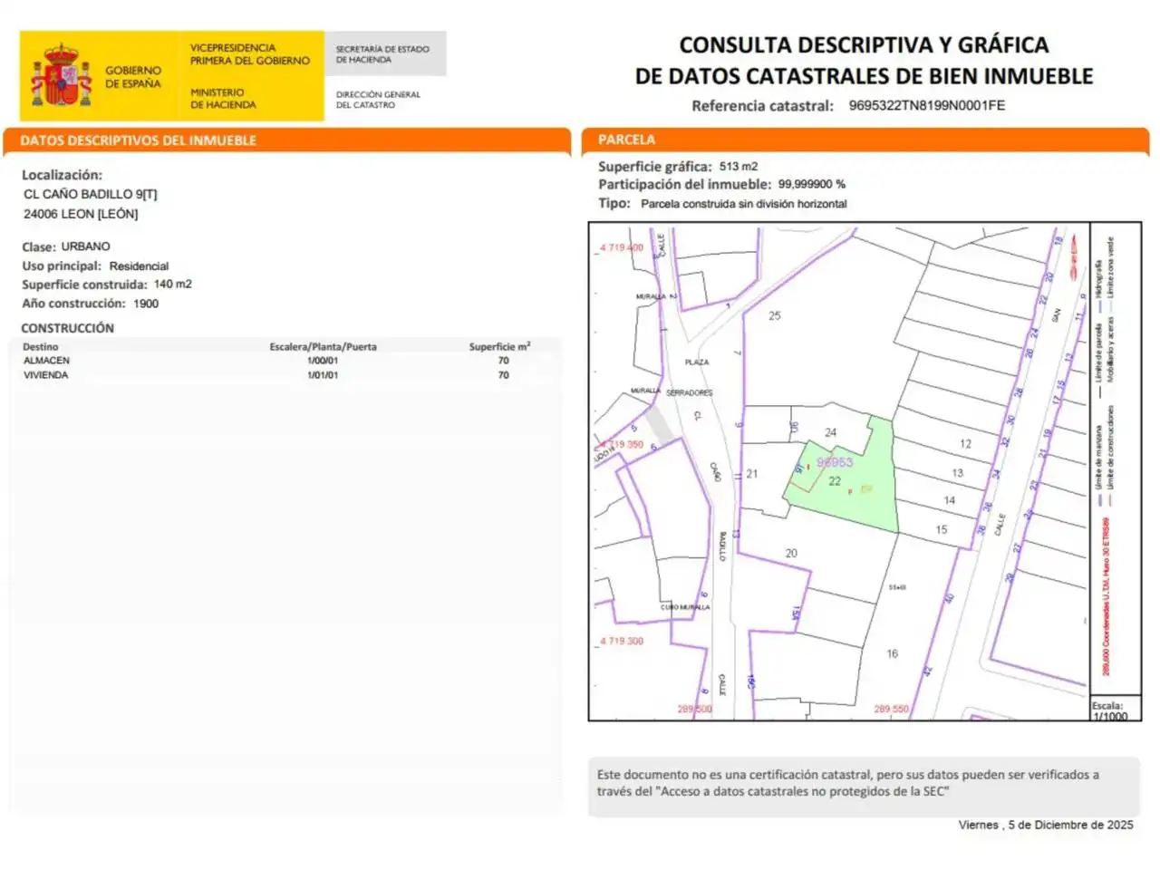Click the 'ALMACEN' row destination cell
The image size is (1160, 870).
coord(46,361)
